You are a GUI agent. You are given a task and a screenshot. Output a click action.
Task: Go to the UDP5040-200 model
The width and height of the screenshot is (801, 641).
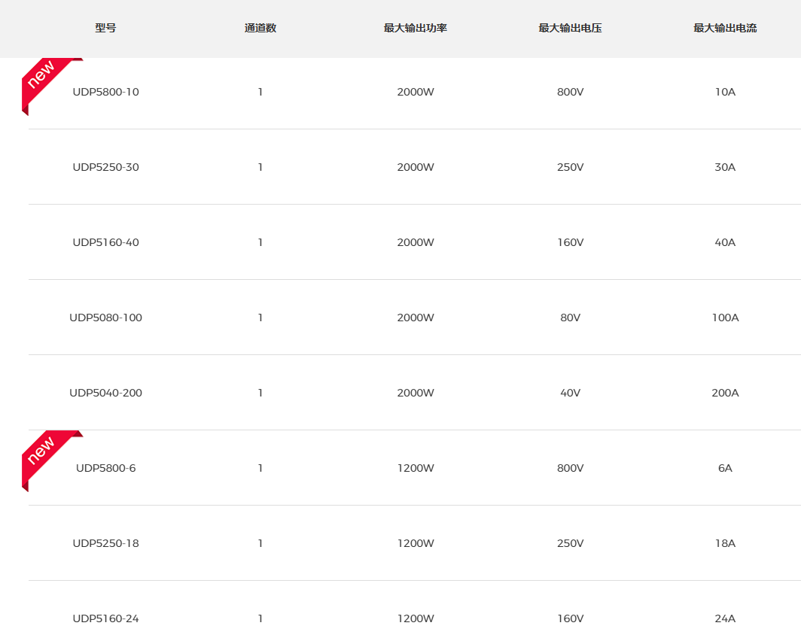[x=105, y=393]
